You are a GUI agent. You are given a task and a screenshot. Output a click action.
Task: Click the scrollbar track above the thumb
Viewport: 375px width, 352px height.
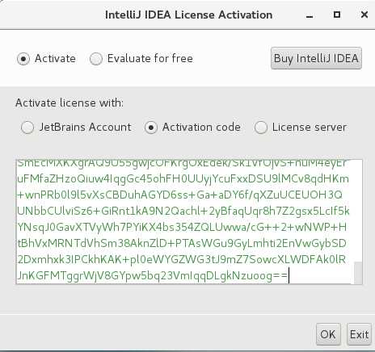358,211
